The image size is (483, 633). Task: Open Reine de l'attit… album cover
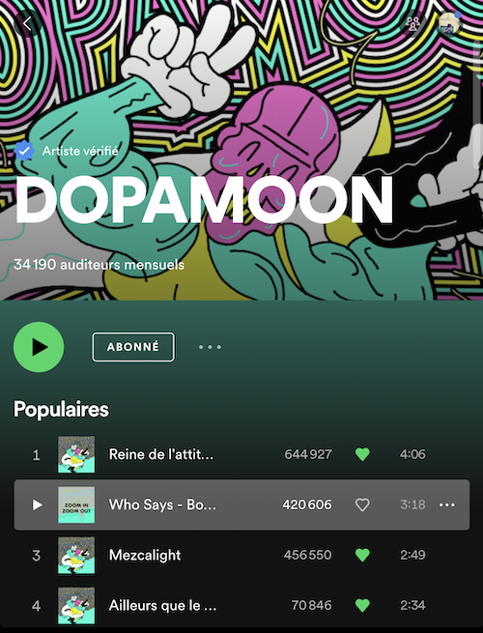pos(76,454)
